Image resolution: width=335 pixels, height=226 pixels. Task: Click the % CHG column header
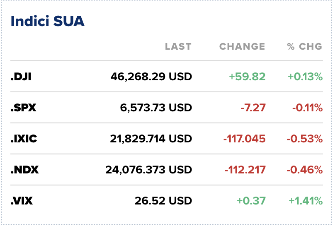pyautogui.click(x=305, y=46)
